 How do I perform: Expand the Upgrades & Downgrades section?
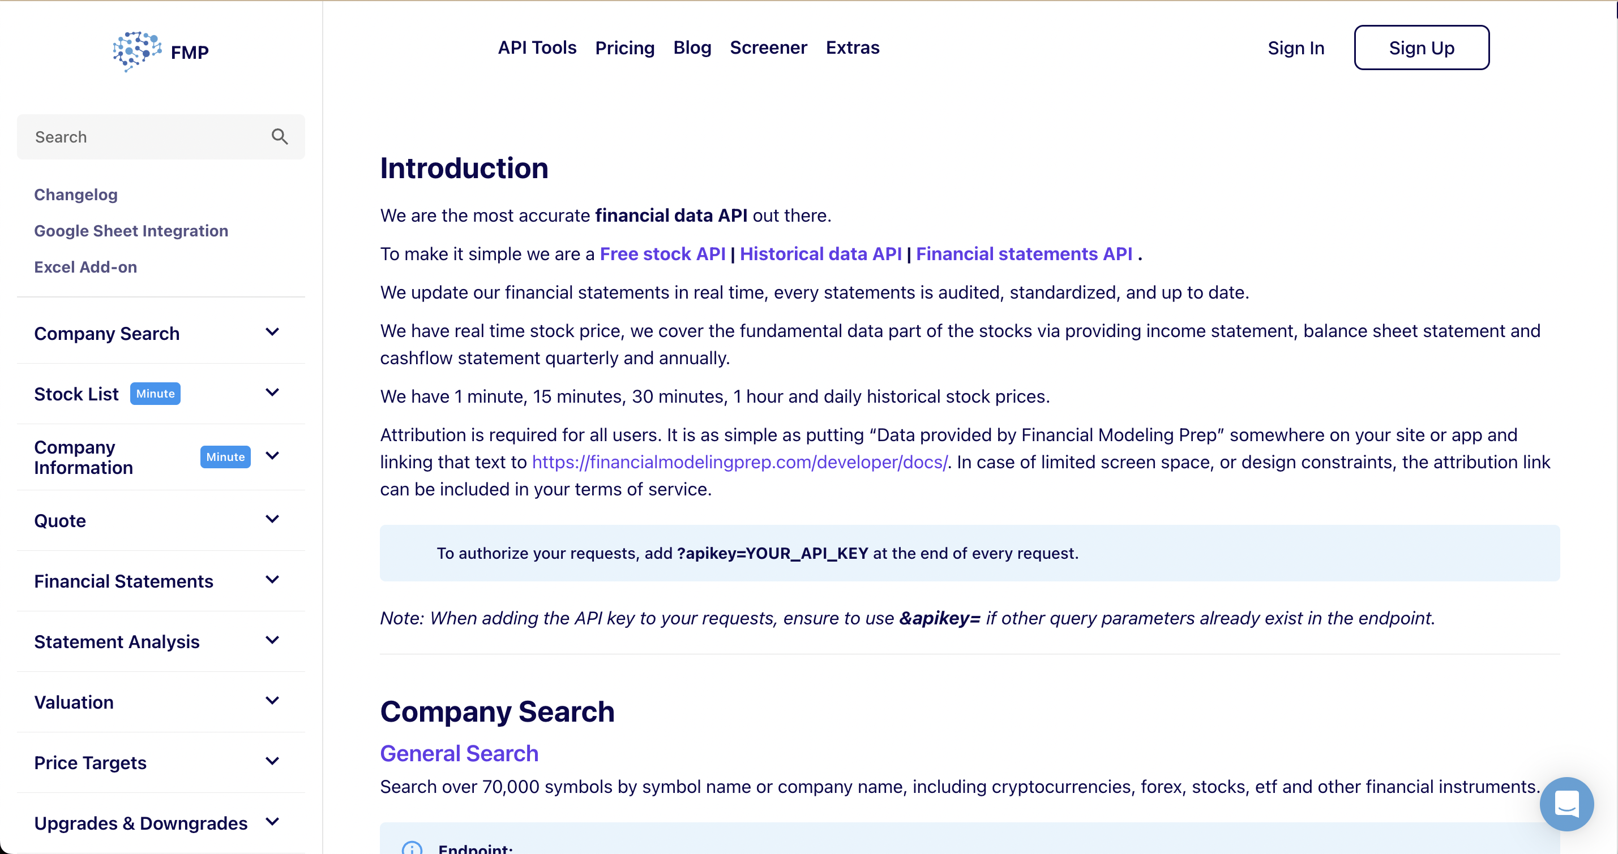[272, 822]
